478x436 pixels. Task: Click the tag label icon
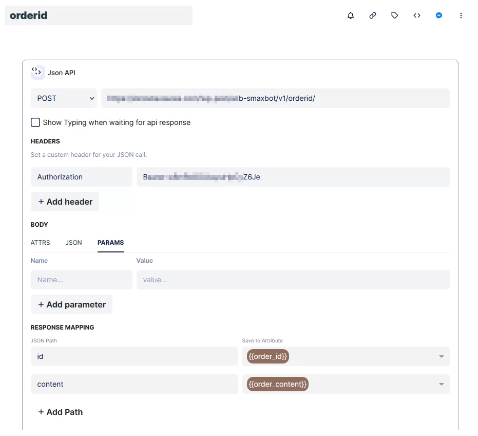click(395, 15)
